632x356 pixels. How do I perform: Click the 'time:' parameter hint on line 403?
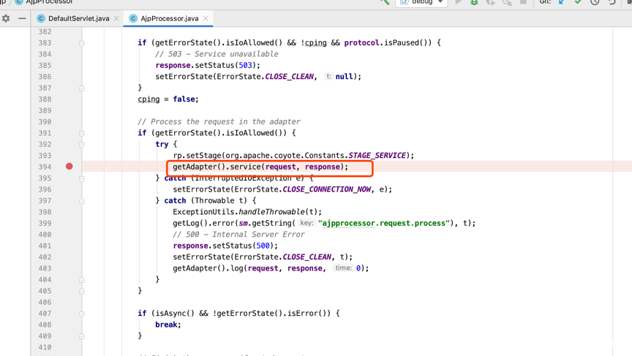pos(343,268)
